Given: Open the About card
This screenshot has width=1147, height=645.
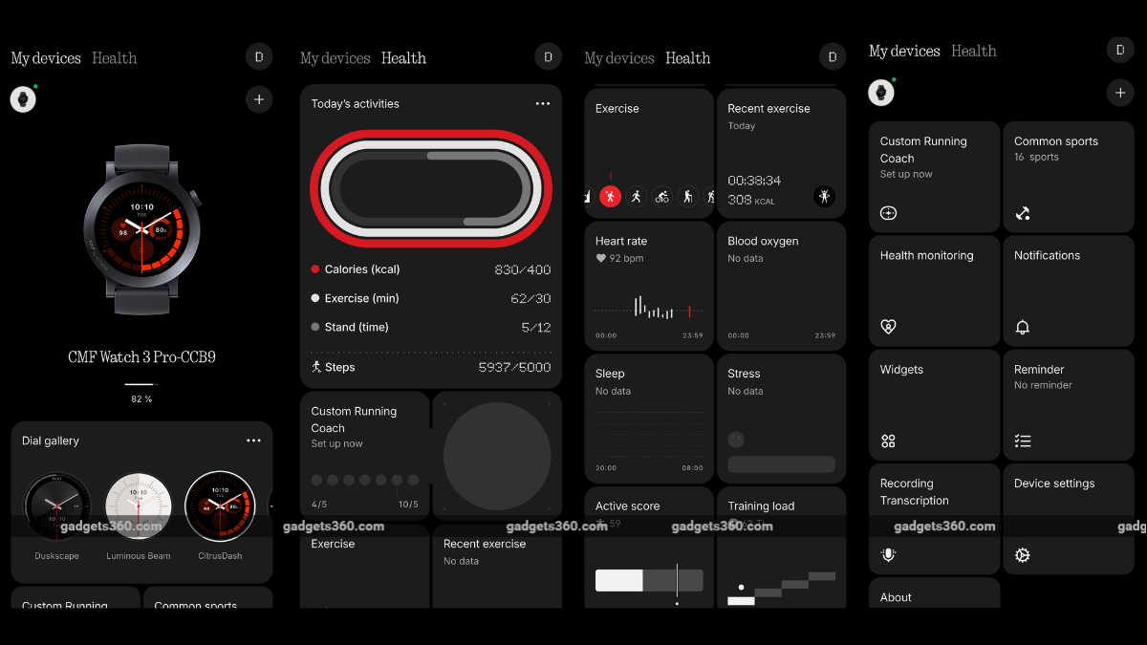Looking at the screenshot, I should [x=935, y=592].
